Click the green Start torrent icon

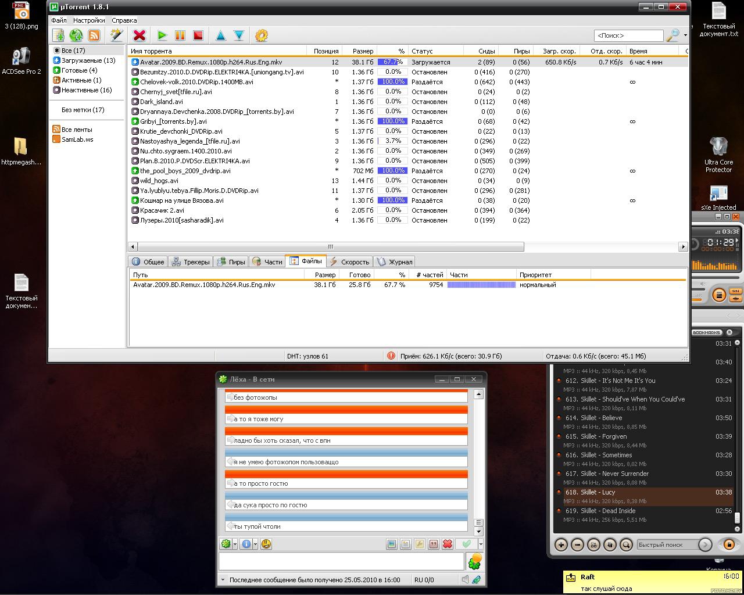click(x=162, y=35)
